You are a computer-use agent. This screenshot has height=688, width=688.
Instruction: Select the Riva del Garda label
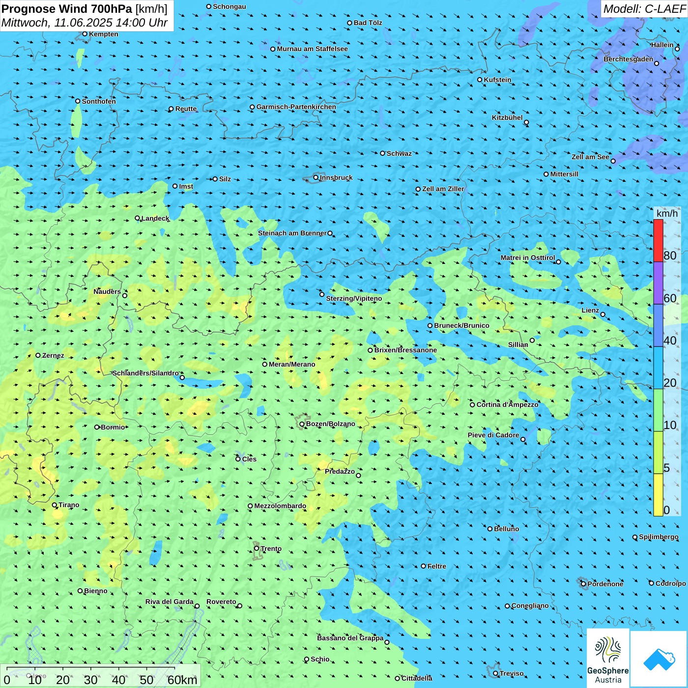point(170,602)
